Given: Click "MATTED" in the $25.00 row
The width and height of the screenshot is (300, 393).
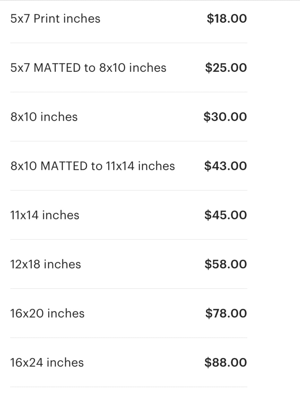Looking at the screenshot, I should 57,68.
